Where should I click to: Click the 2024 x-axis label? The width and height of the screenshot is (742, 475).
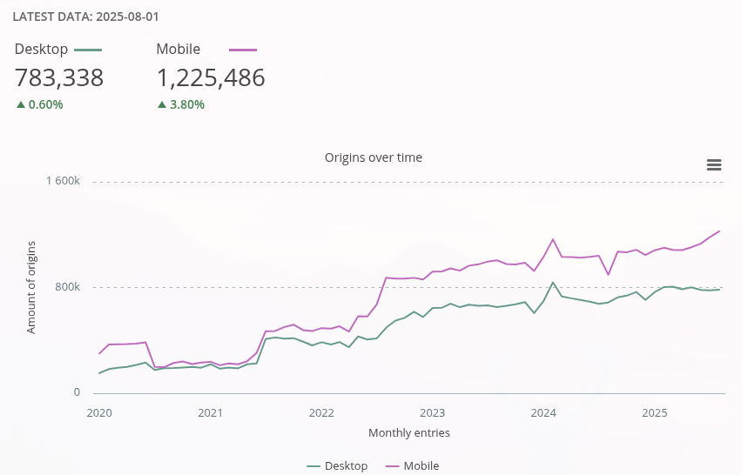click(x=543, y=412)
